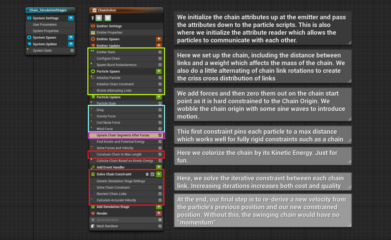Toggle Spawn Burst Instantaneous checkbox

160,65
